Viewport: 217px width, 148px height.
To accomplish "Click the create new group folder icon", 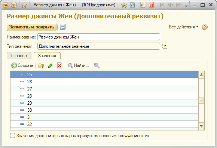I will click(41, 66).
